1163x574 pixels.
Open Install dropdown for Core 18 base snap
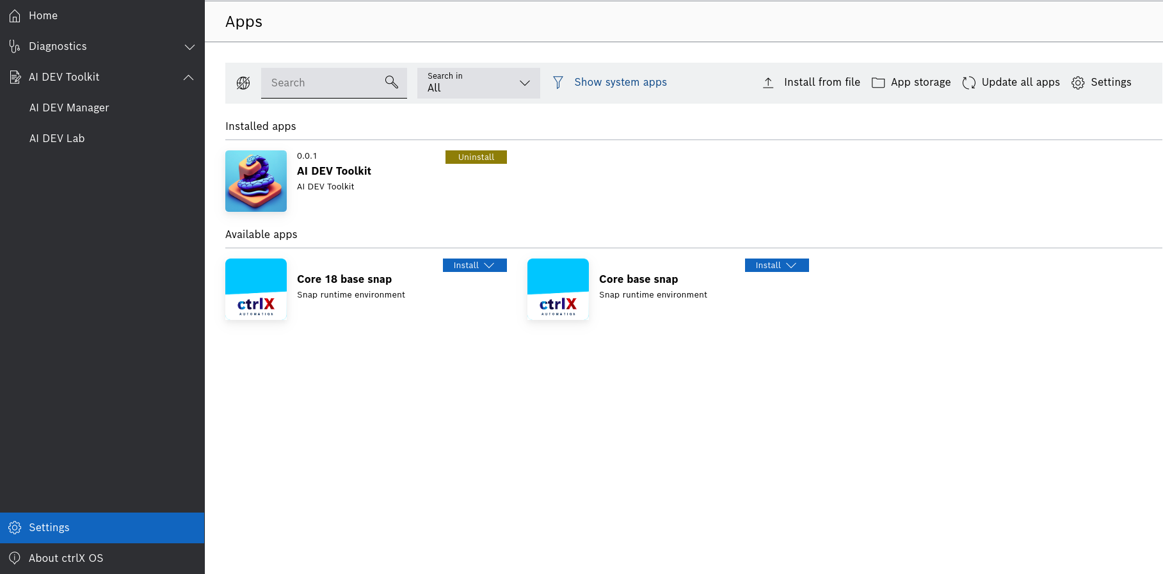[x=475, y=265]
